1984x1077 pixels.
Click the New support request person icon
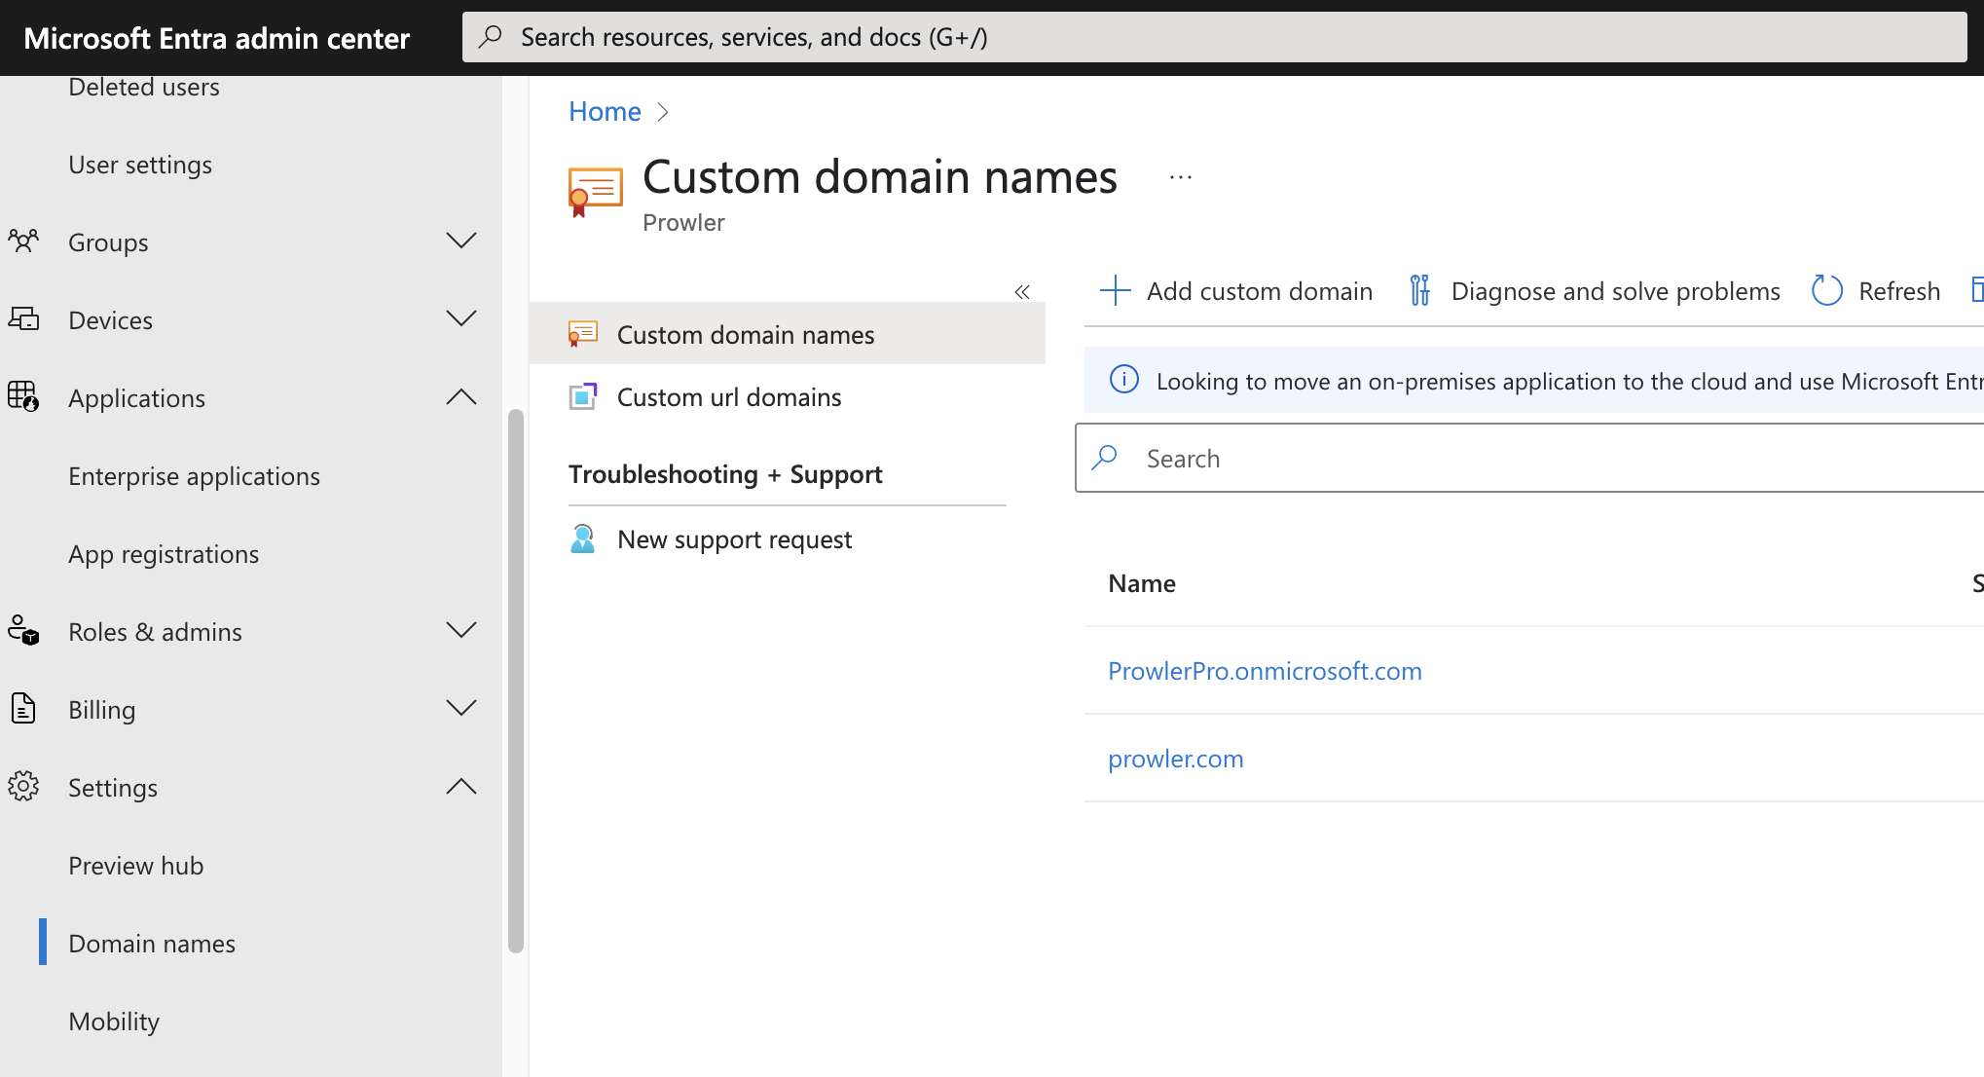(x=583, y=538)
